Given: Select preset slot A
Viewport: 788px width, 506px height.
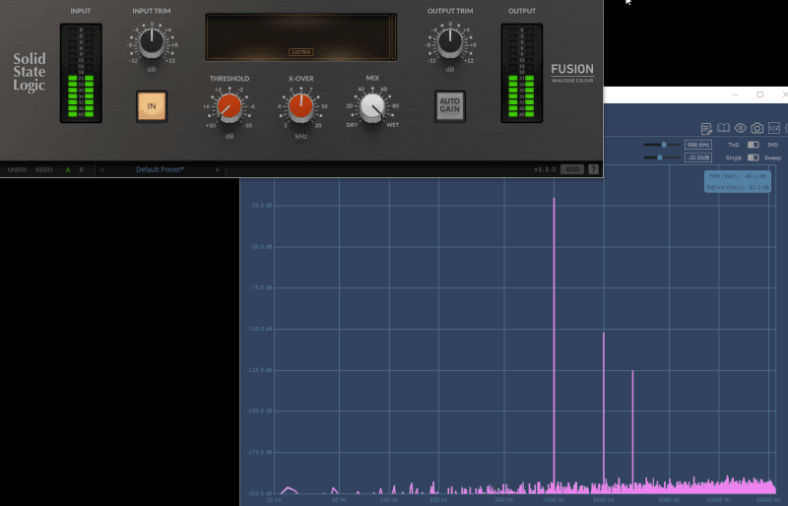Looking at the screenshot, I should pos(68,170).
